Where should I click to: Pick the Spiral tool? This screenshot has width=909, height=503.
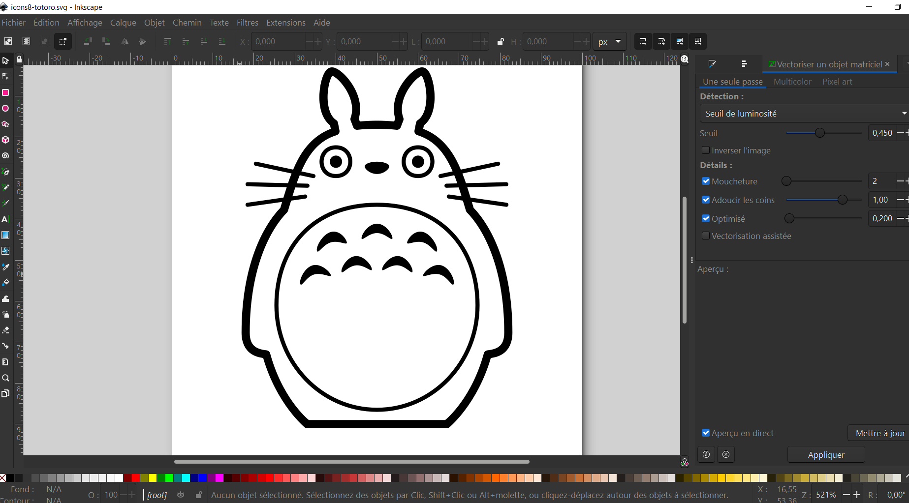click(x=5, y=155)
